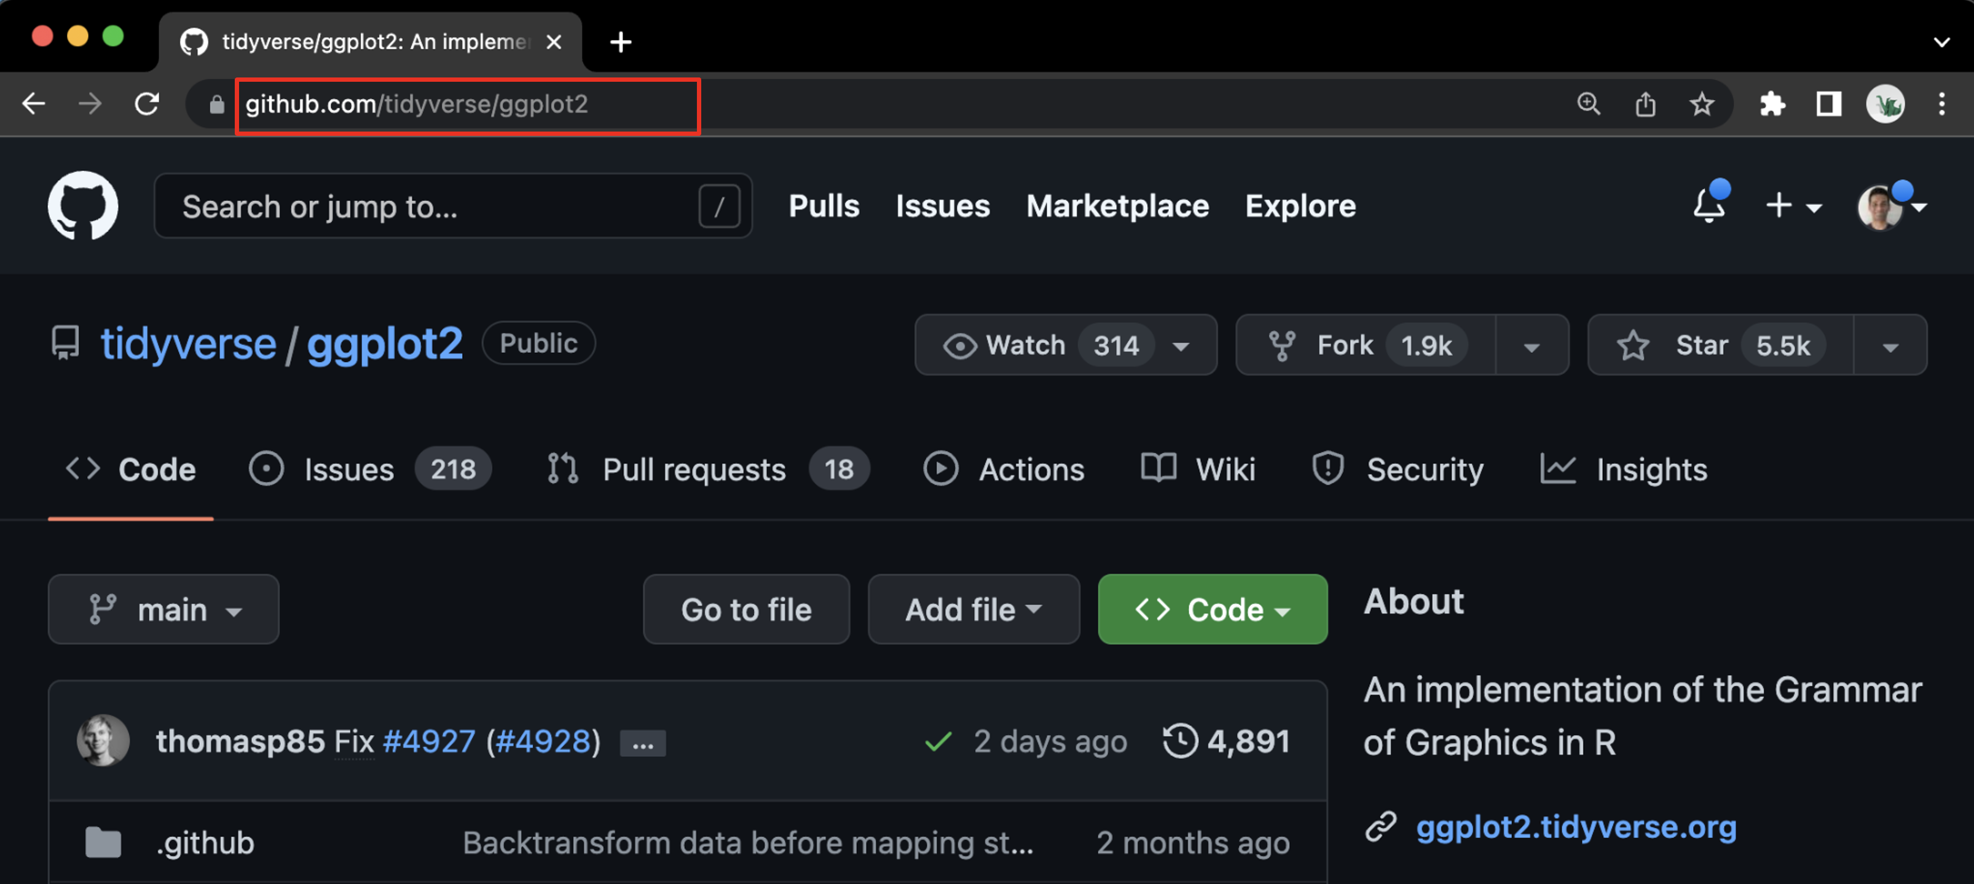The height and width of the screenshot is (884, 1974).
Task: Click the browser forward arrow
Action: (x=90, y=103)
